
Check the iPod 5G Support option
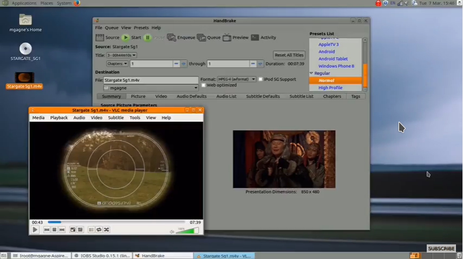pyautogui.click(x=261, y=79)
